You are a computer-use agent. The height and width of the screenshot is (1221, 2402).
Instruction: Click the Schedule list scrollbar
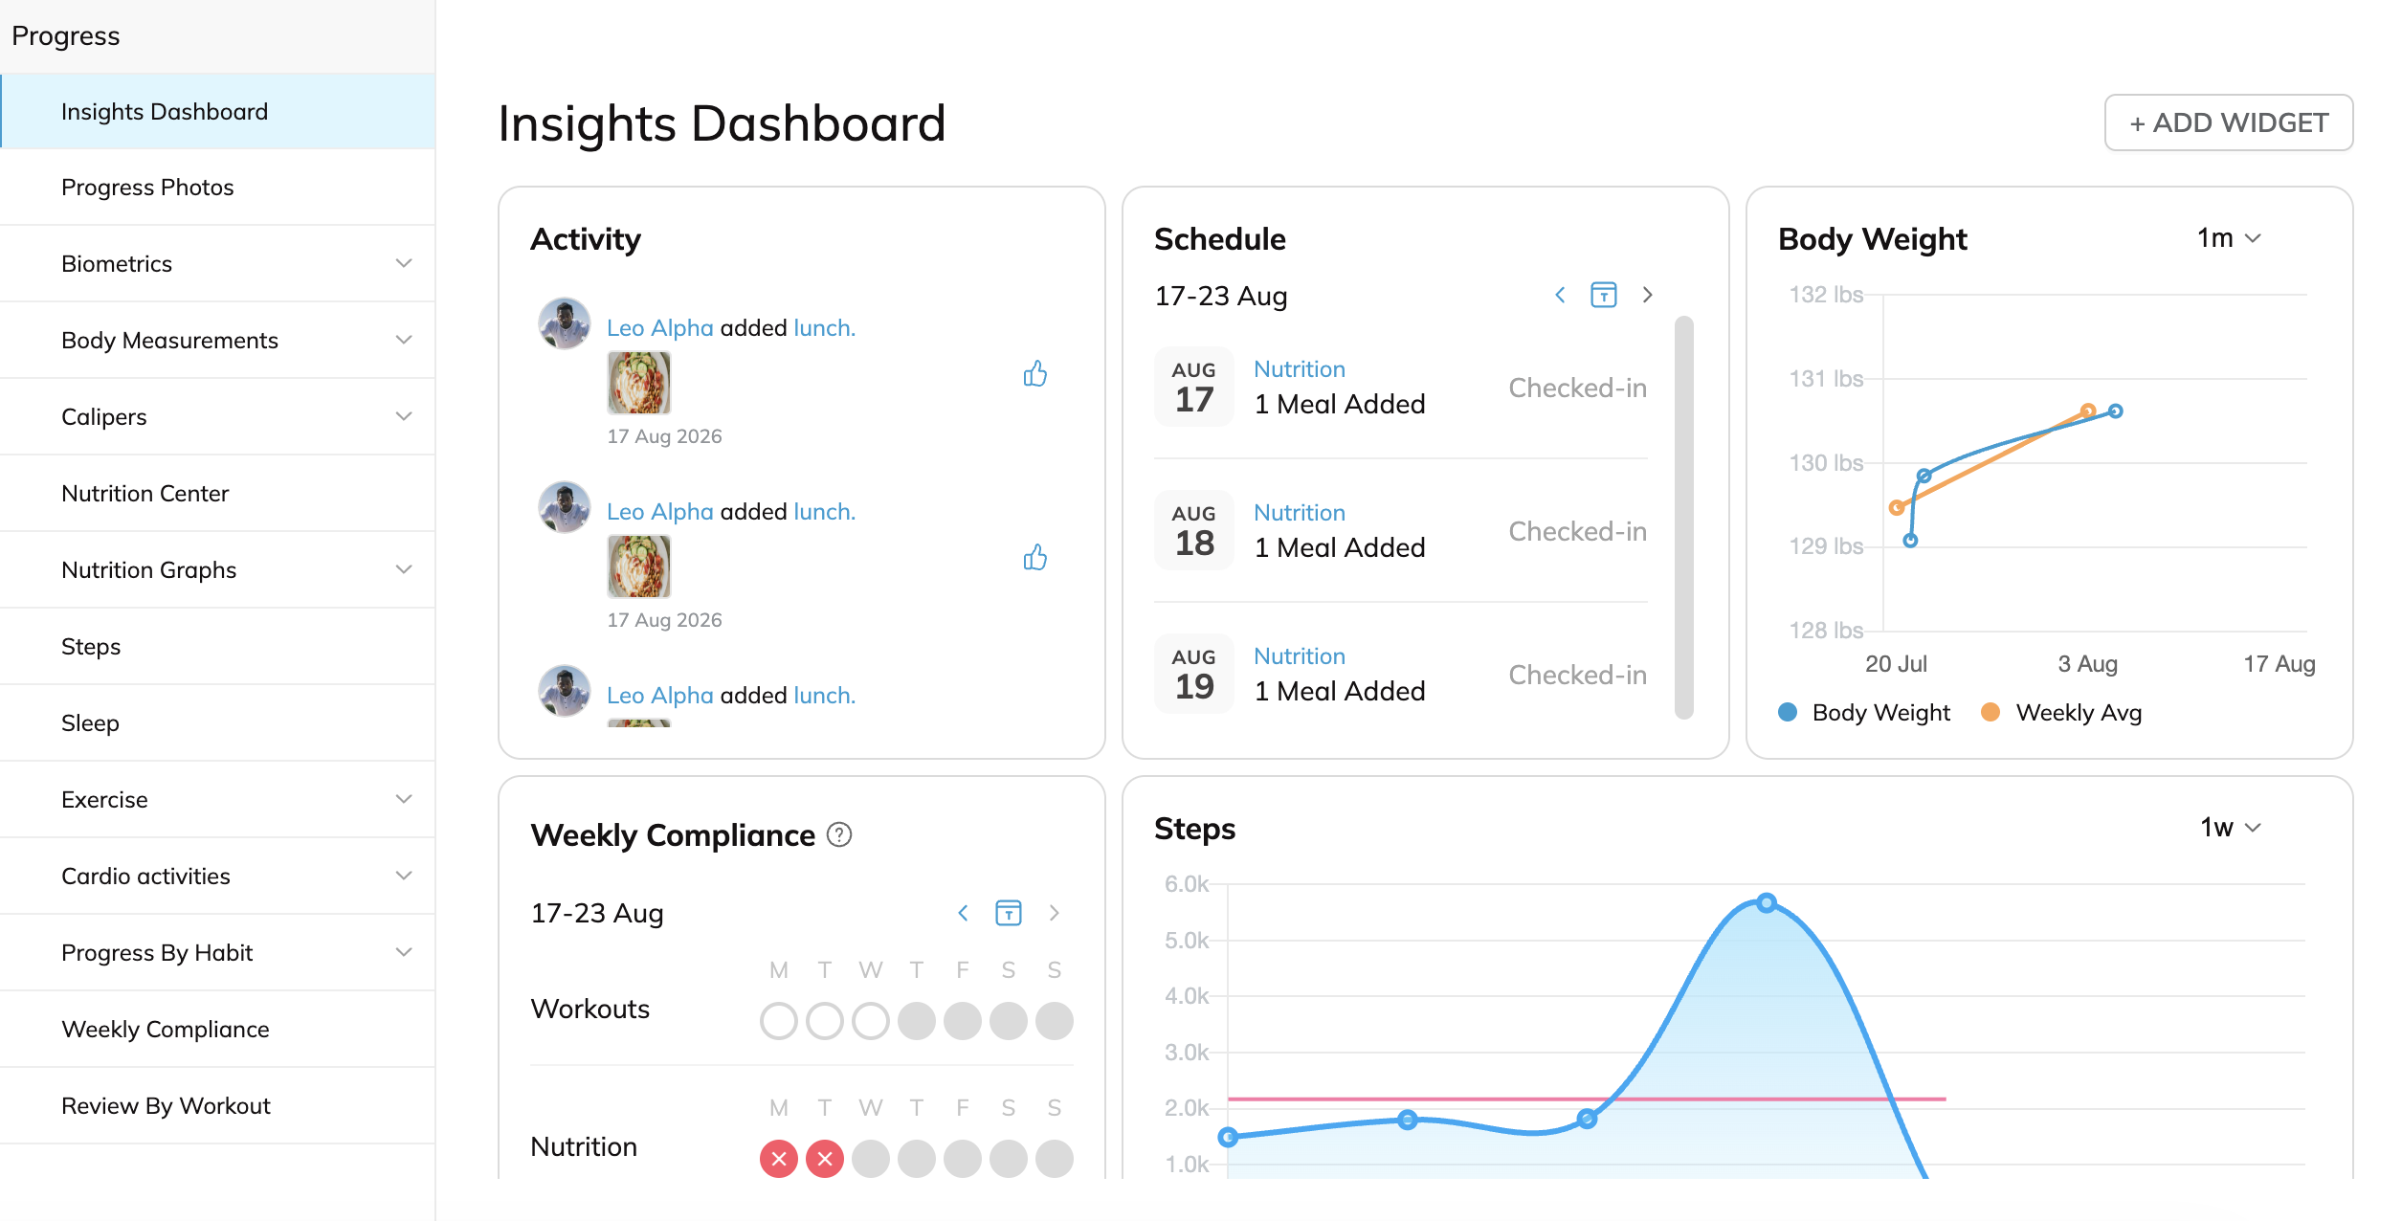1684,517
